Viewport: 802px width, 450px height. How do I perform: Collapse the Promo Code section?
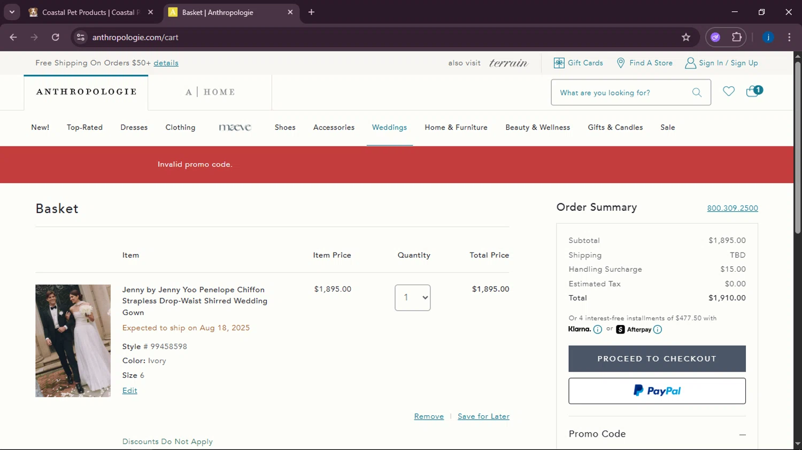[743, 435]
